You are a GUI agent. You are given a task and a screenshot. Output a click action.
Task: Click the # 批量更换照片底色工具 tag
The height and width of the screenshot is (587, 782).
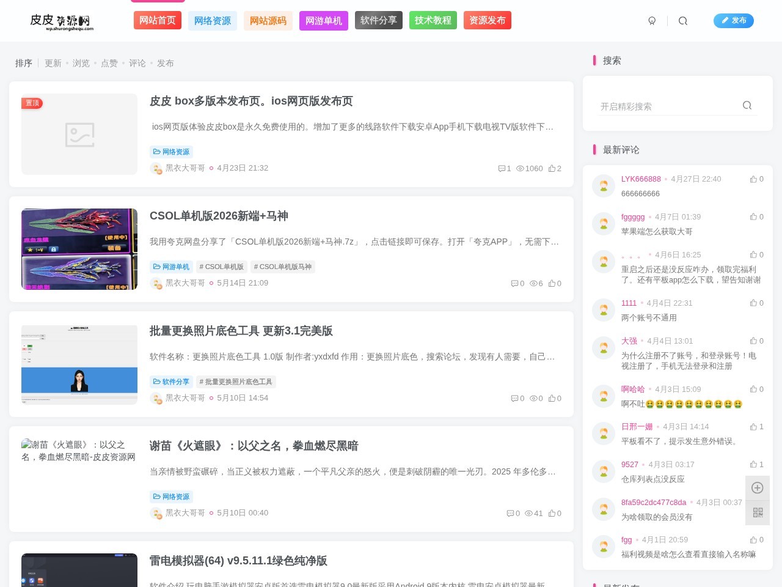236,382
